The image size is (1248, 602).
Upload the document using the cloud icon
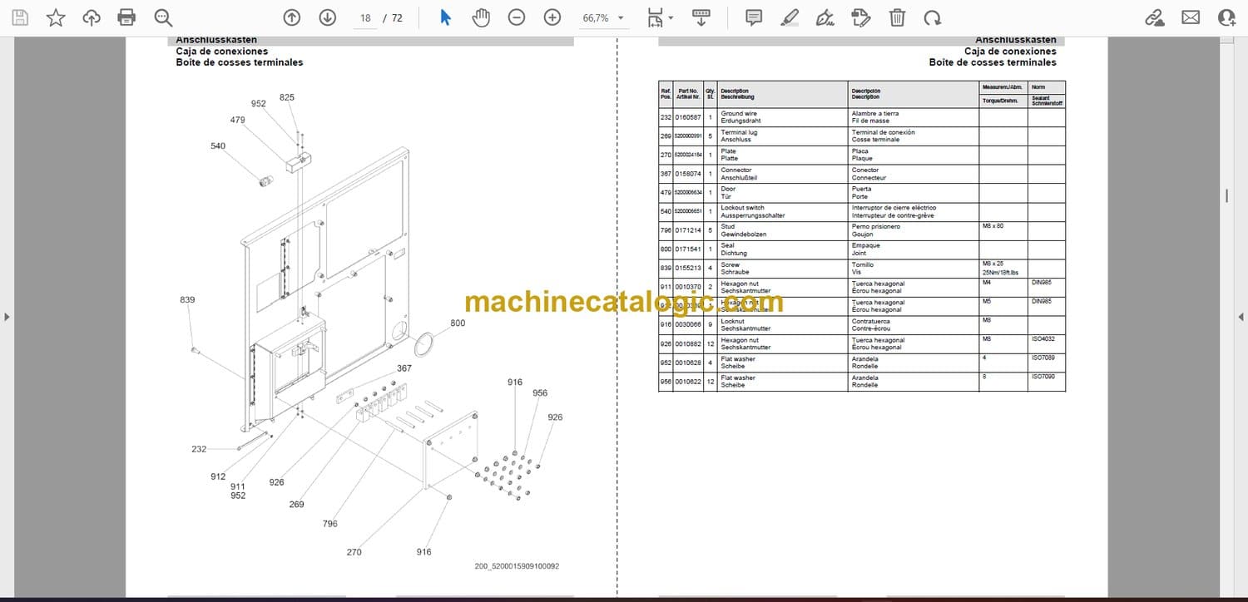click(x=92, y=17)
